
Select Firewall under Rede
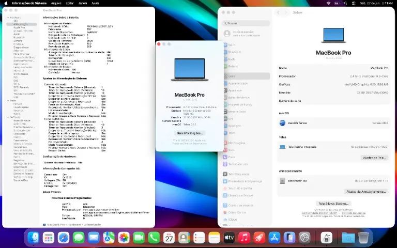click(x=18, y=104)
